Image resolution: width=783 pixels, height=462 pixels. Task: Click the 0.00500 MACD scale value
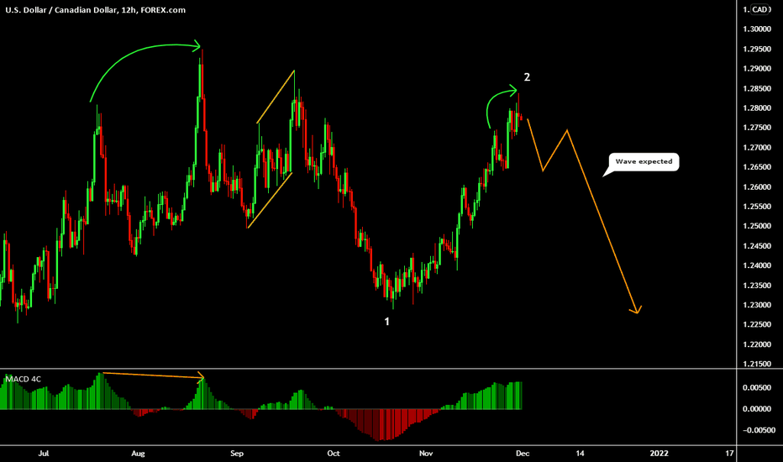point(757,387)
